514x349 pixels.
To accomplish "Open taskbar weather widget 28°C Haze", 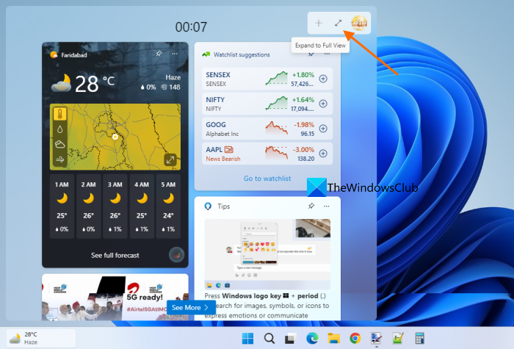I will click(x=41, y=338).
